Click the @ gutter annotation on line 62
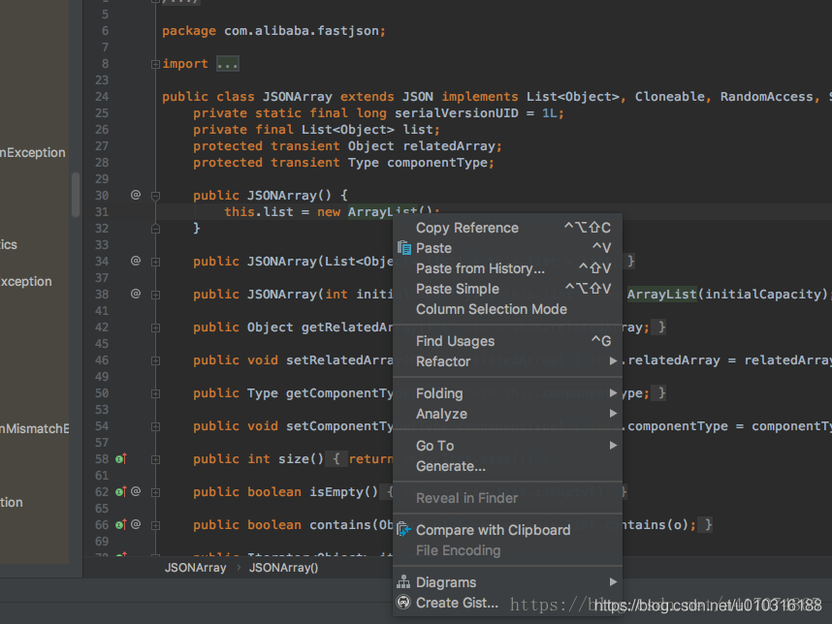832x624 pixels. click(x=136, y=491)
